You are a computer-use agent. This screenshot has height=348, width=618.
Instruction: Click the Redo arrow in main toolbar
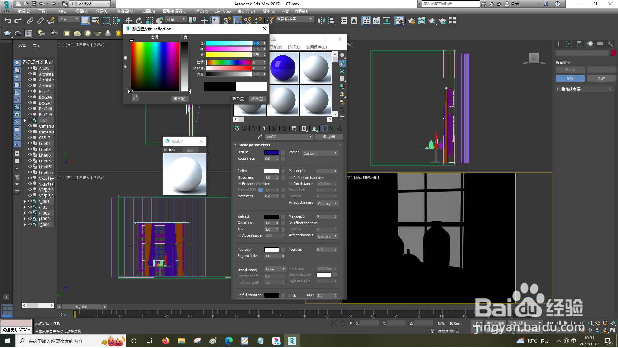[18, 21]
